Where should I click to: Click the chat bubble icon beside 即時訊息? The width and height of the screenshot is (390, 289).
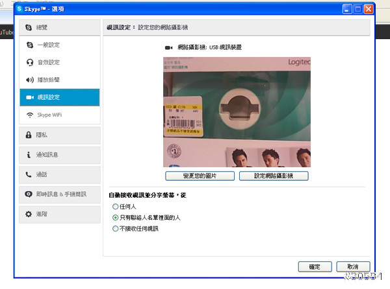29,194
